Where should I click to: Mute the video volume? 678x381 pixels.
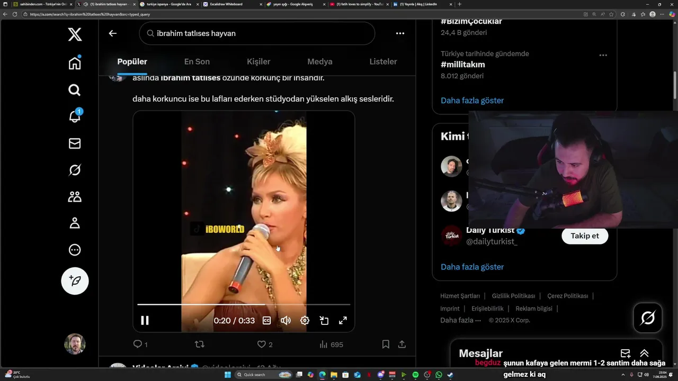coord(286,320)
